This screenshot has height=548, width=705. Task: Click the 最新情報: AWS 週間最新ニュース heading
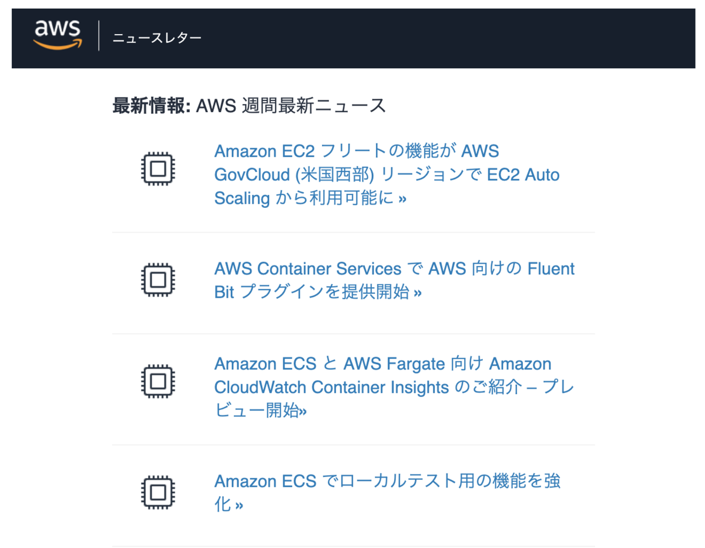(249, 106)
